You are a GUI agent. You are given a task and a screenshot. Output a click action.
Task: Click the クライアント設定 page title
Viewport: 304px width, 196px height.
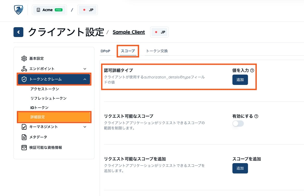click(x=66, y=32)
